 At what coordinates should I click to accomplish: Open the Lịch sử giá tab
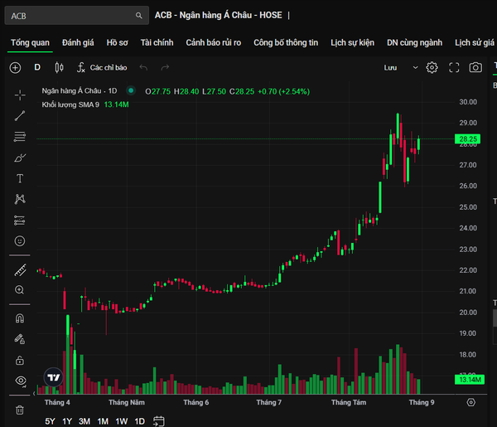[x=475, y=42]
